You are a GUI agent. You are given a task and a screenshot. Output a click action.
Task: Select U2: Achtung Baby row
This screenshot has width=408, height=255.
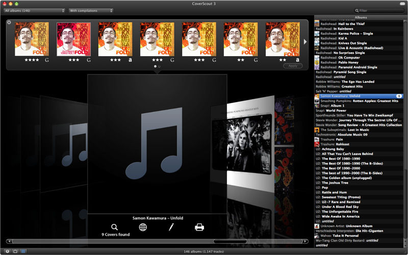[x=359, y=149]
